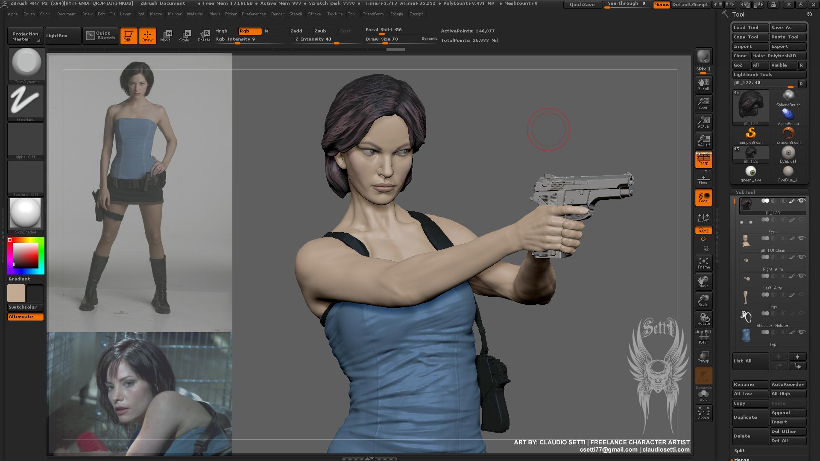Open the Projection Master

(26, 36)
